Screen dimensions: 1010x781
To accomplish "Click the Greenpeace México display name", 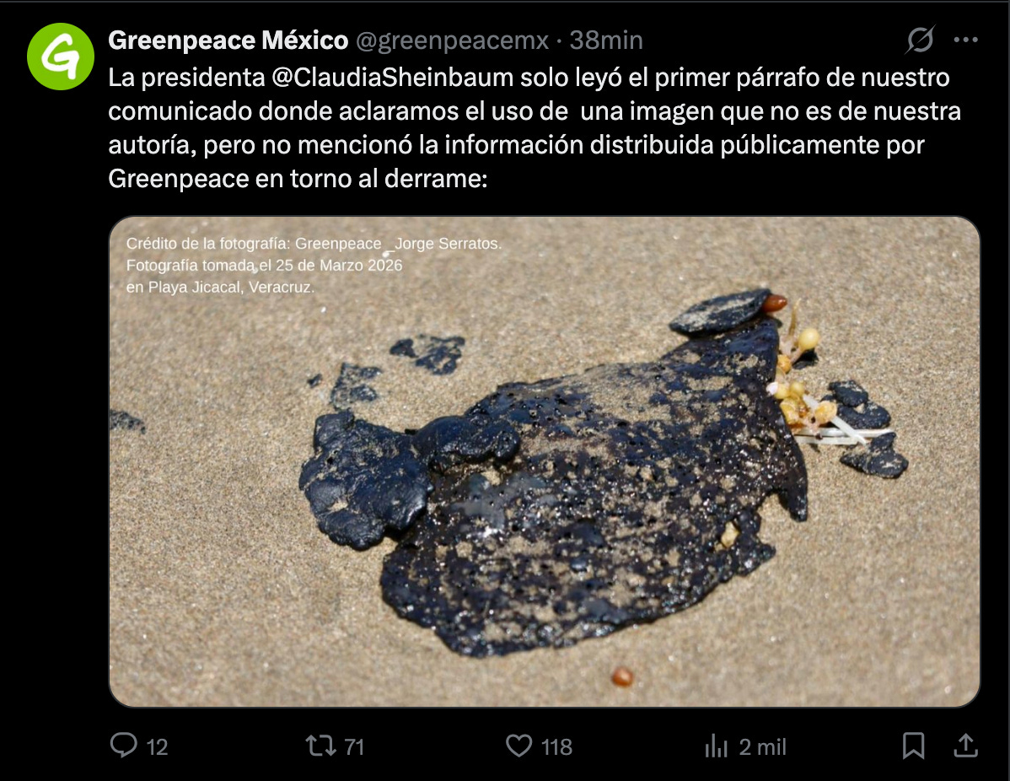I will coord(228,40).
